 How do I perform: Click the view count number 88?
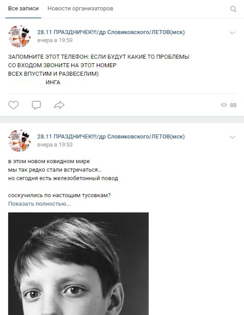click(233, 105)
